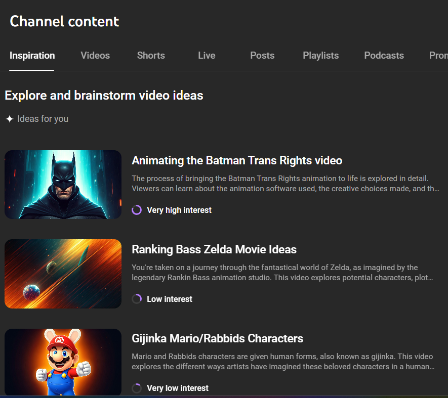Open the space planets thumbnail for Zelda idea
The height and width of the screenshot is (398, 448).
coord(63,274)
